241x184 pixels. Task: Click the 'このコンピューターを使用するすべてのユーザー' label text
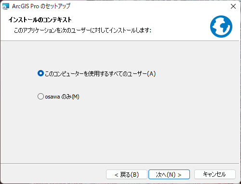[96, 74]
